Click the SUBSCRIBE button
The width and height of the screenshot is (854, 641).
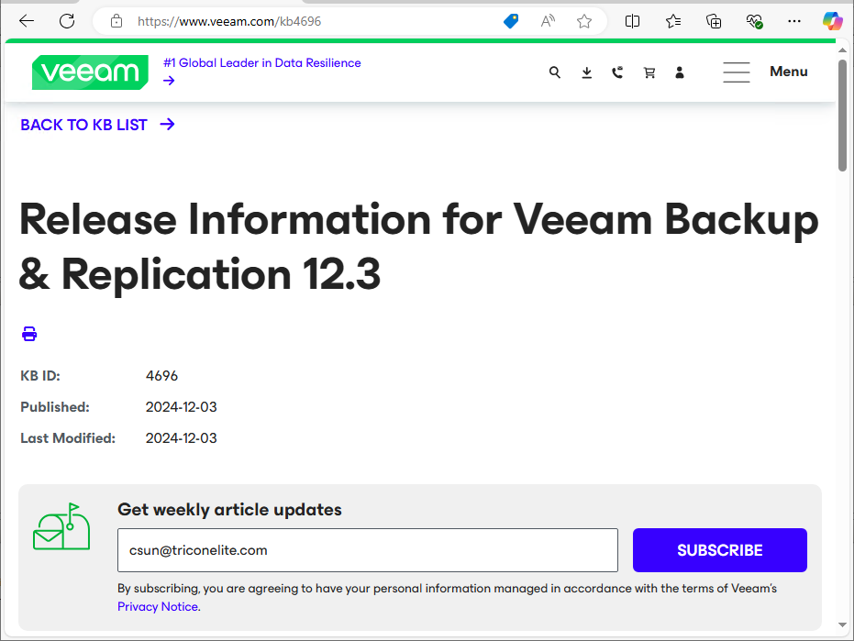(x=719, y=550)
